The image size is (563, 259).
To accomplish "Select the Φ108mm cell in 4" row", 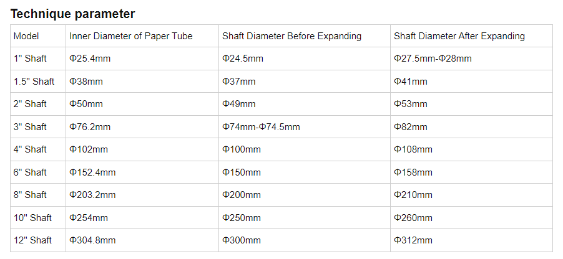I will point(413,149).
